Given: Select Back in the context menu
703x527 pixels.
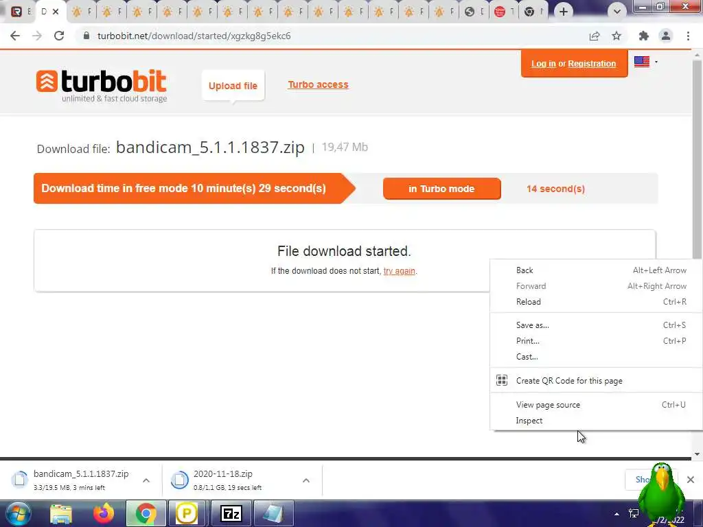Looking at the screenshot, I should [597, 270].
